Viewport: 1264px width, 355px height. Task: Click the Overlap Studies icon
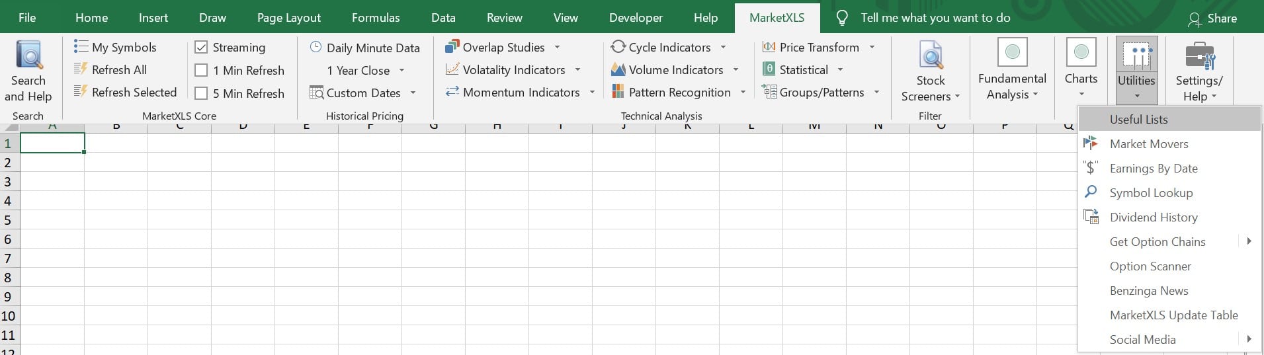[x=452, y=46]
